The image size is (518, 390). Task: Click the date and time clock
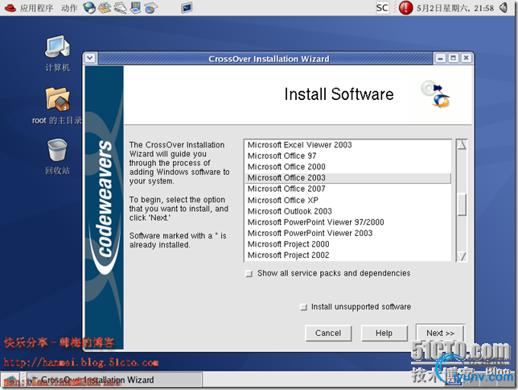(455, 8)
